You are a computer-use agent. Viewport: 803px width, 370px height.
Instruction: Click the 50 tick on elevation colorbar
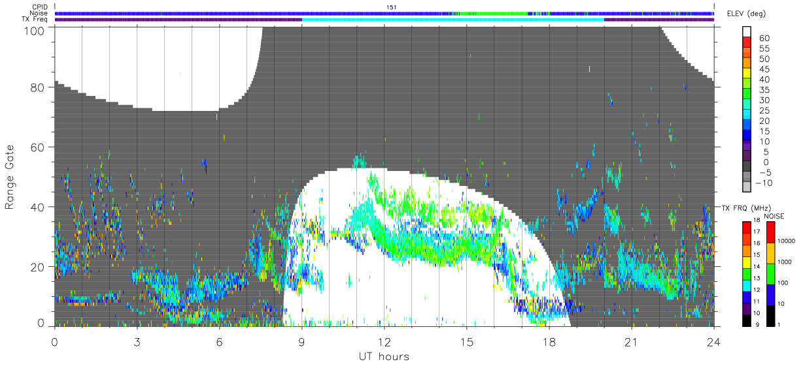pos(764,59)
